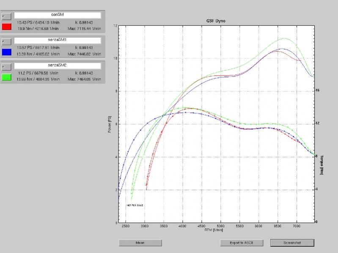Click the 7000 tick on RPM axis
338x253 pixels.
pos(297,226)
